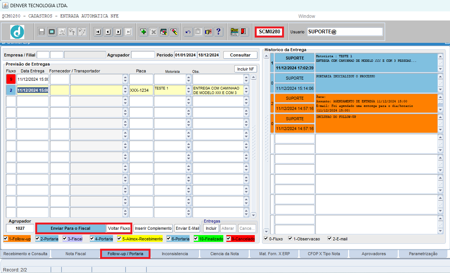Click the Denver 'd' logo icon
This screenshot has width=450, height=273.
point(17,32)
